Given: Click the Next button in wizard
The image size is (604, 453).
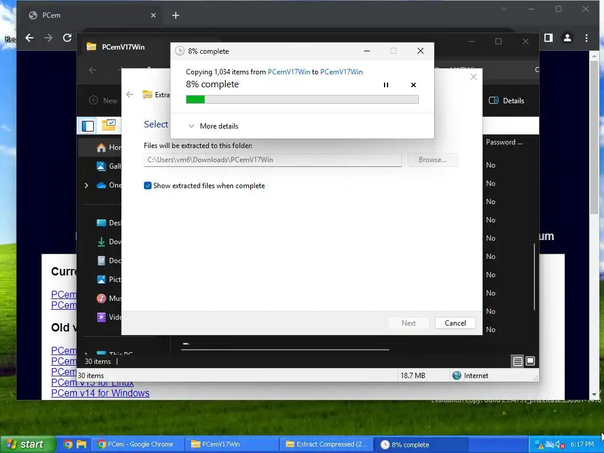Looking at the screenshot, I should pyautogui.click(x=409, y=323).
